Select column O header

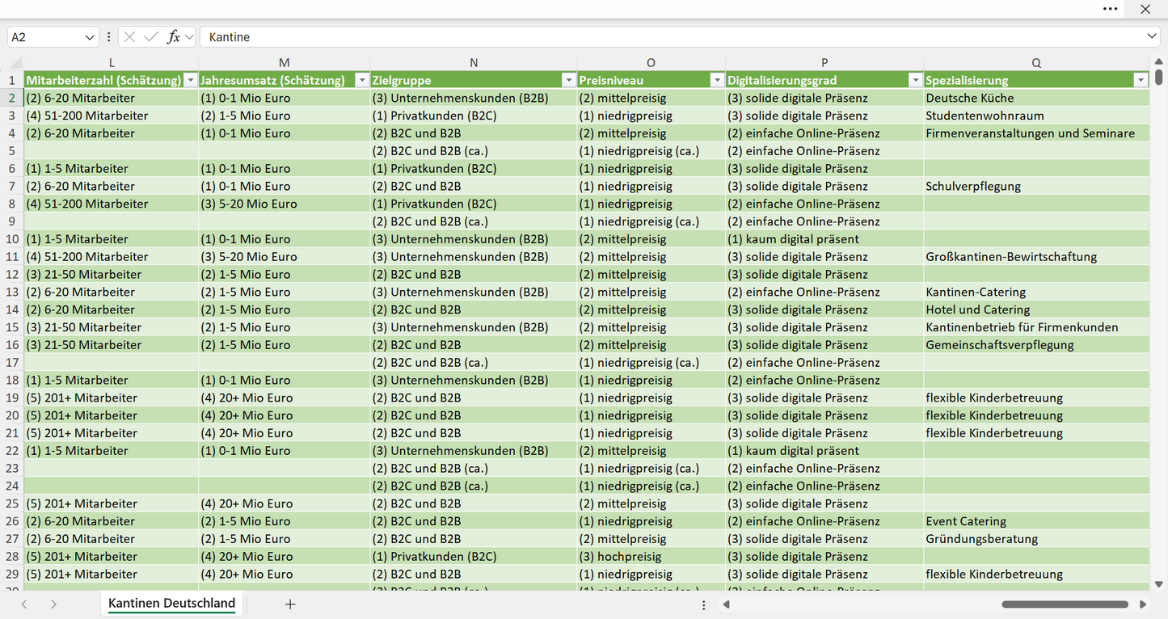coord(651,63)
